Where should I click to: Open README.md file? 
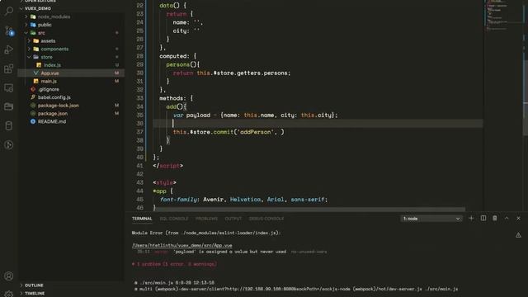pos(52,121)
